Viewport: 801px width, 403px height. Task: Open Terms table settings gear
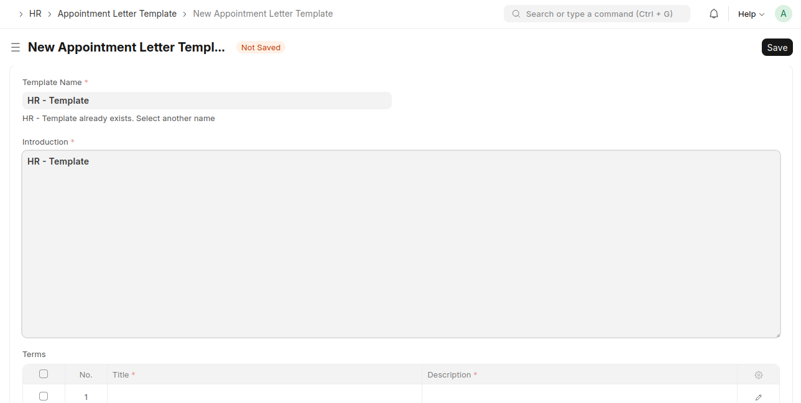[x=758, y=375]
